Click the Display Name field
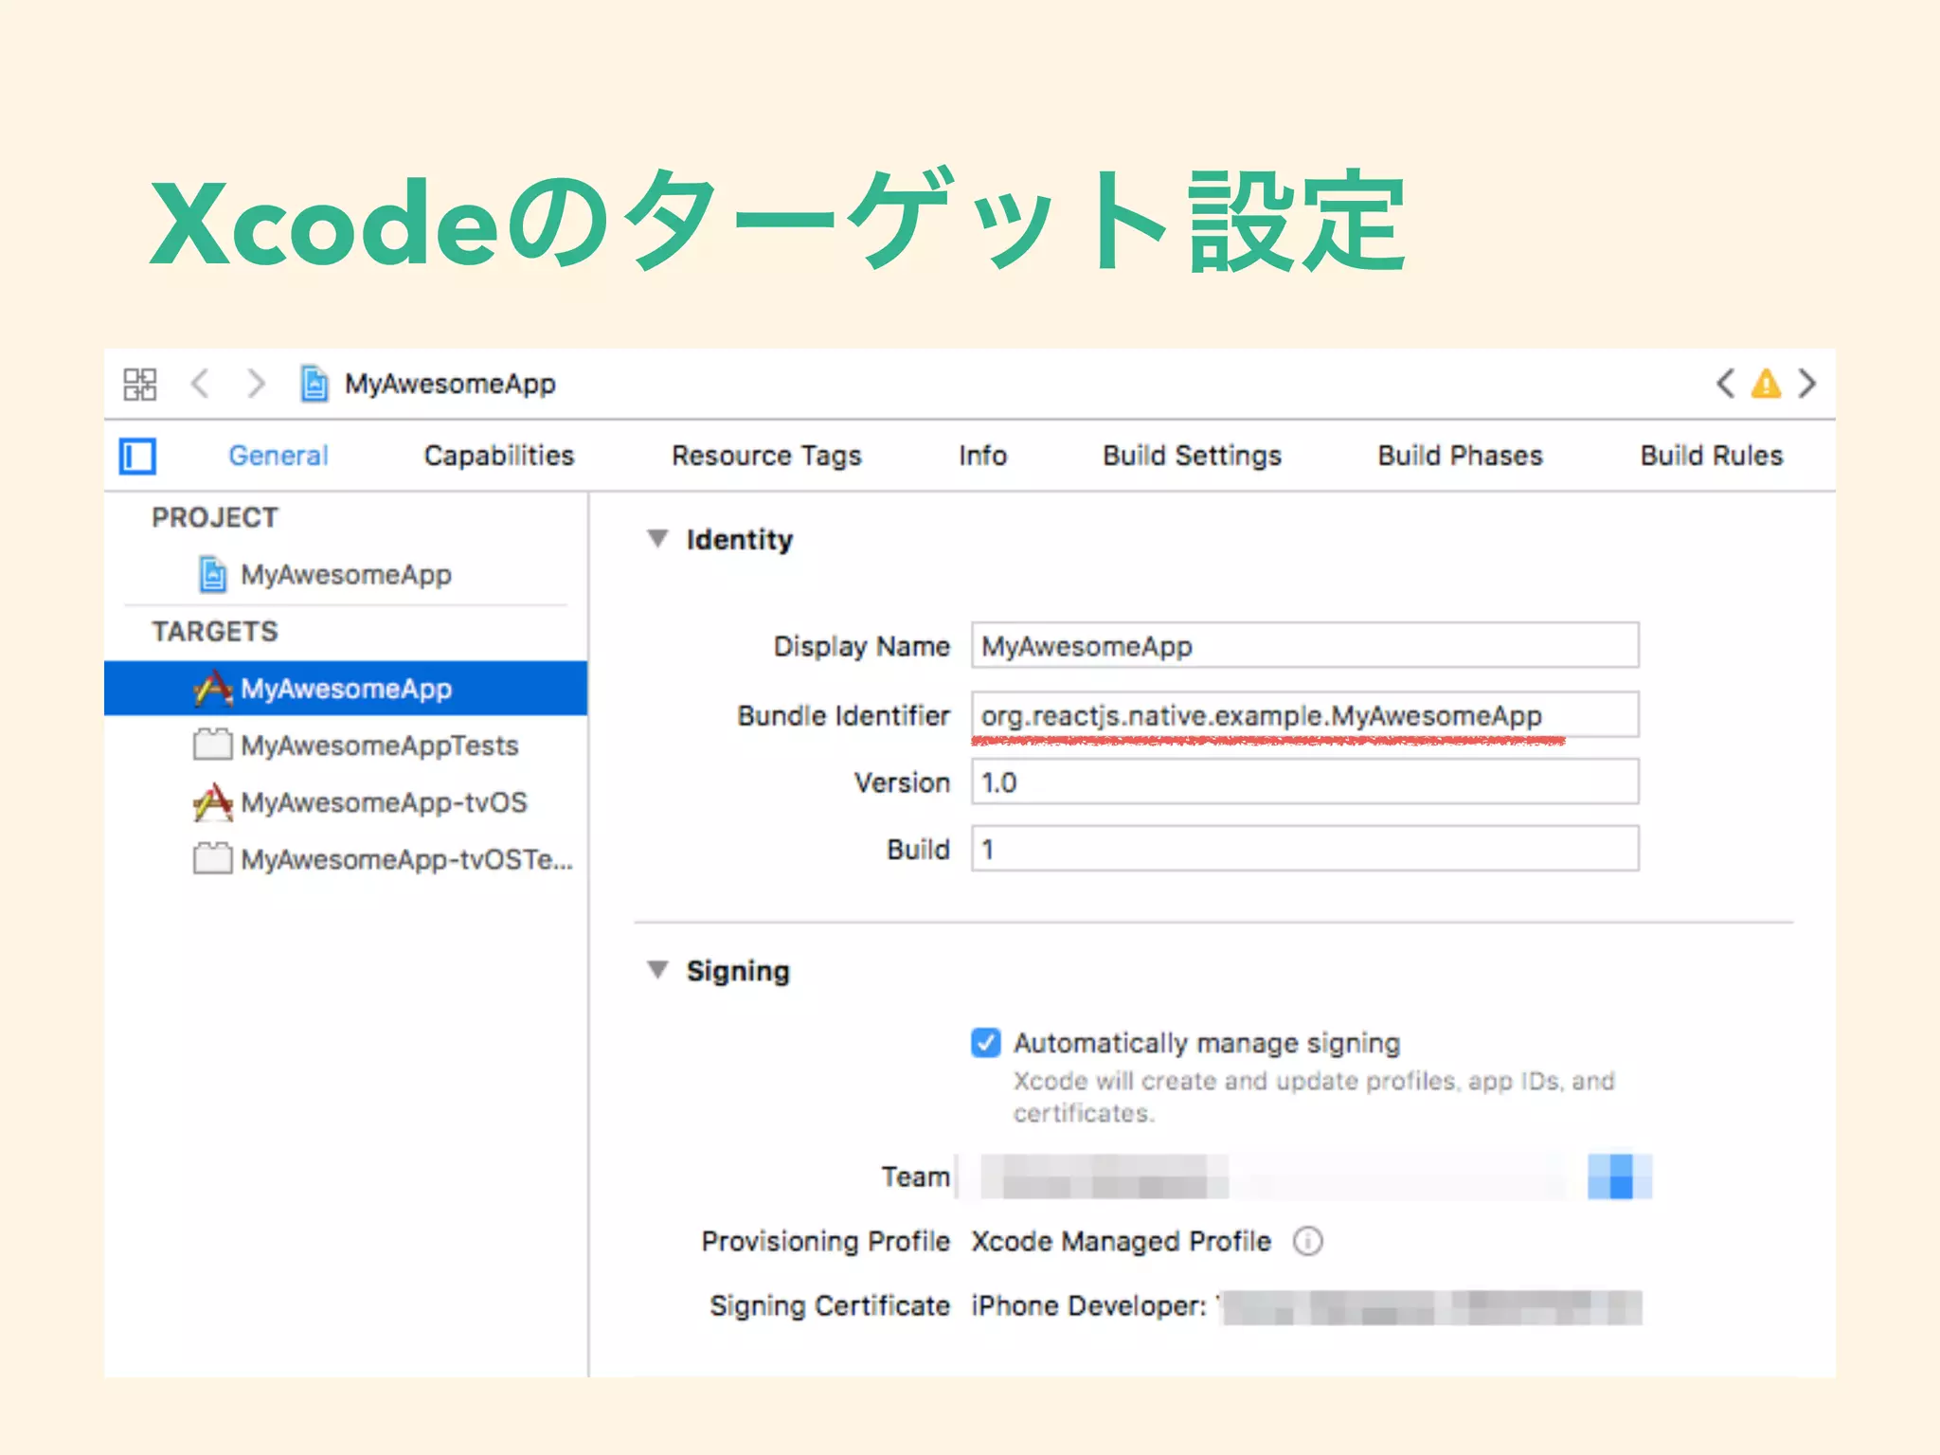Screen dimensions: 1940x1455 coord(1305,645)
